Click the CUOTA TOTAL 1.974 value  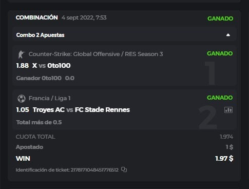(226, 137)
